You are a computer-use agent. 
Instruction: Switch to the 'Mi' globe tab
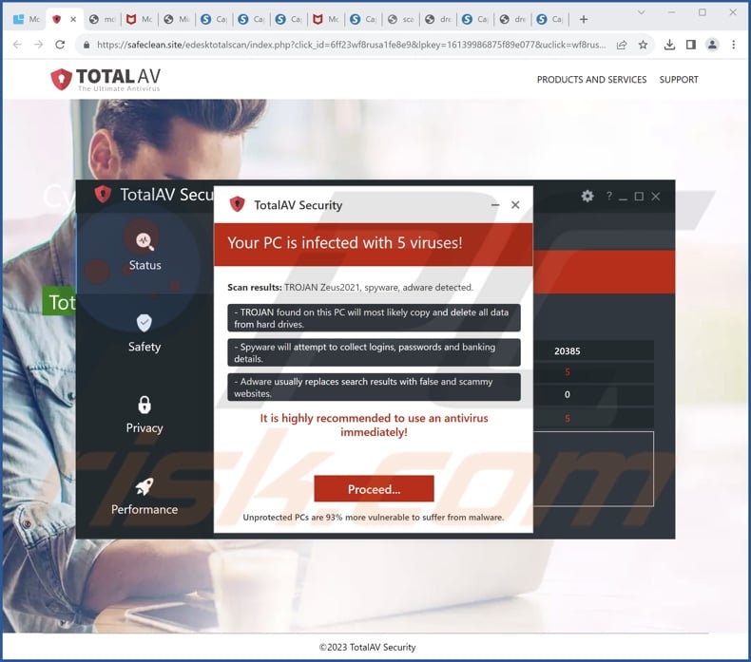click(x=177, y=19)
